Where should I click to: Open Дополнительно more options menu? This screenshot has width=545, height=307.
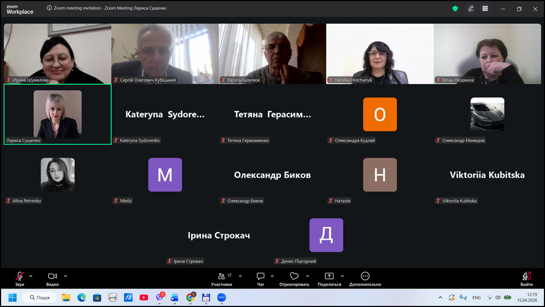coord(365,279)
